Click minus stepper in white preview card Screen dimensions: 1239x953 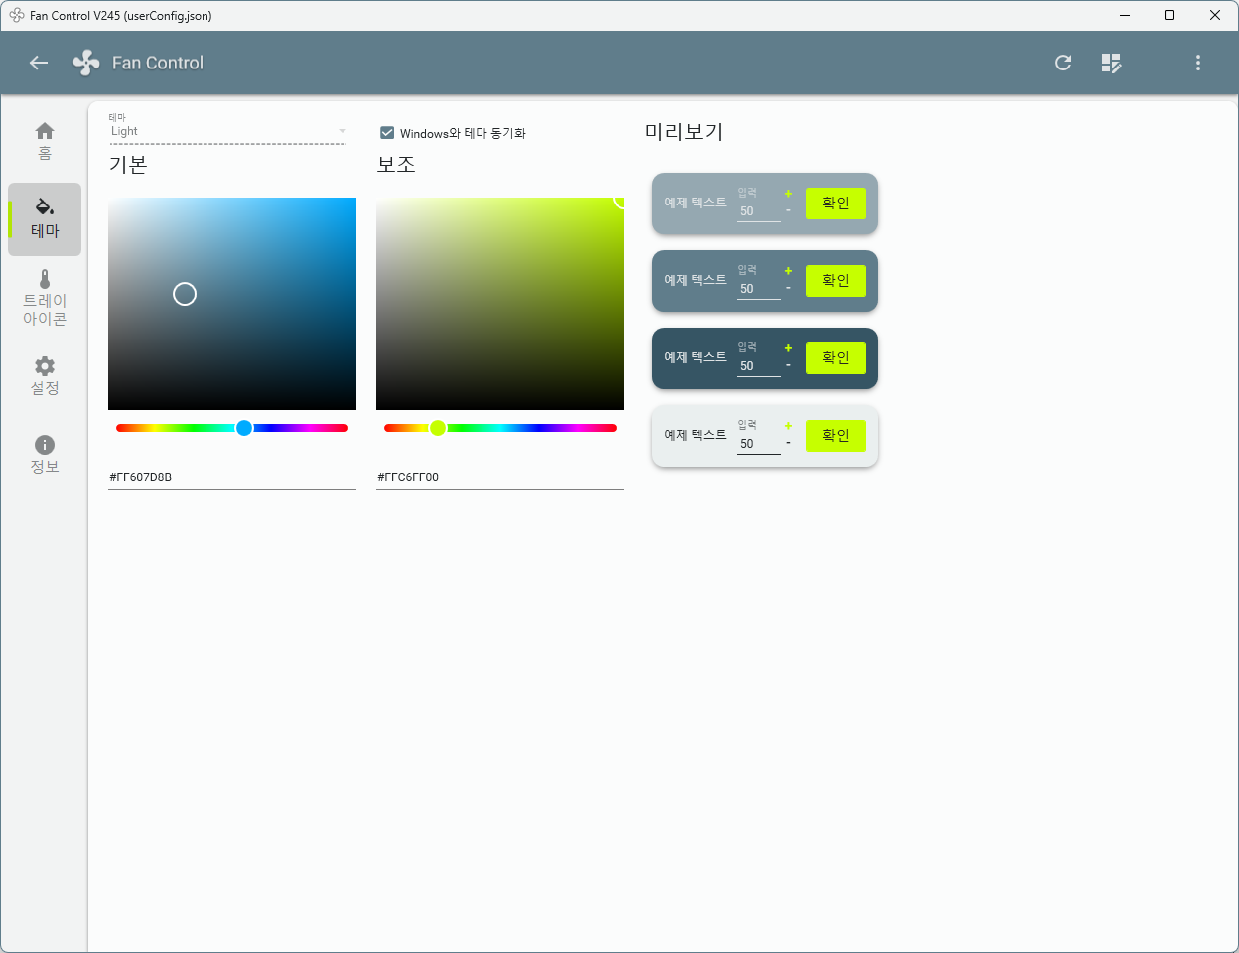tap(789, 444)
